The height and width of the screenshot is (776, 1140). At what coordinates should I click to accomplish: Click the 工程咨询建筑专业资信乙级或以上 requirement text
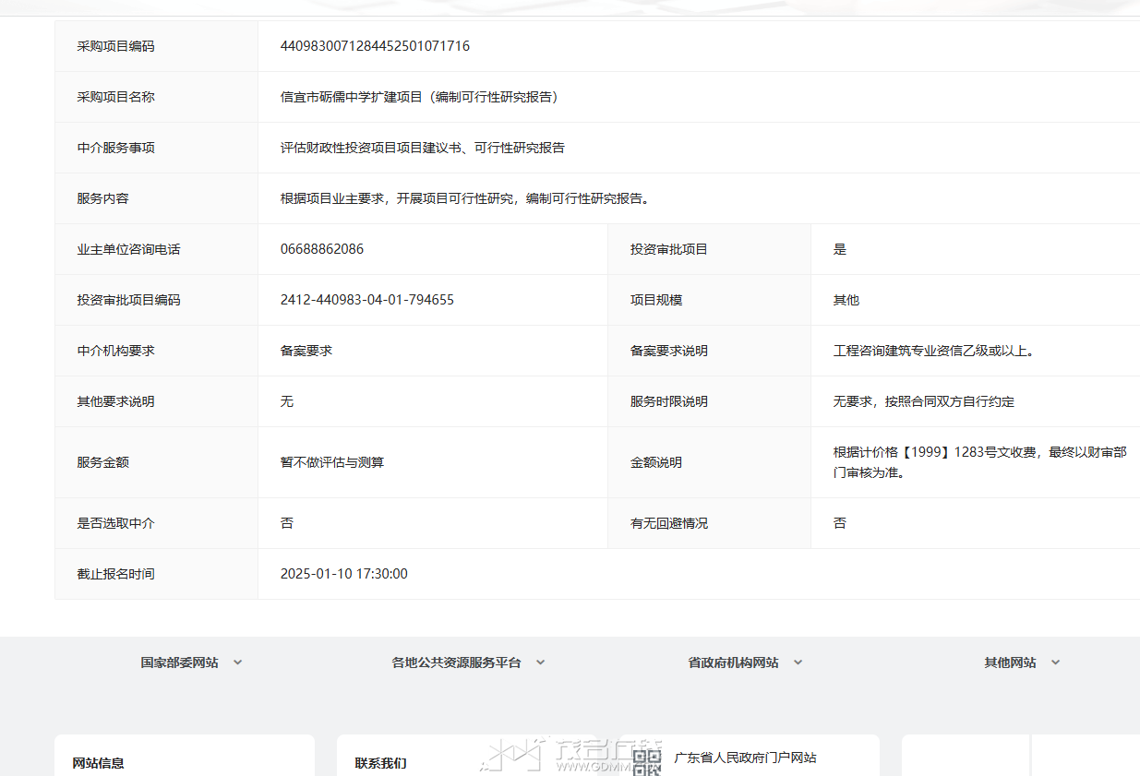[x=932, y=351]
